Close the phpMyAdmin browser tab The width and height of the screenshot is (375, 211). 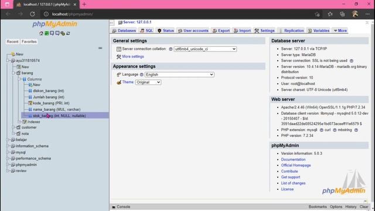[x=74, y=4]
